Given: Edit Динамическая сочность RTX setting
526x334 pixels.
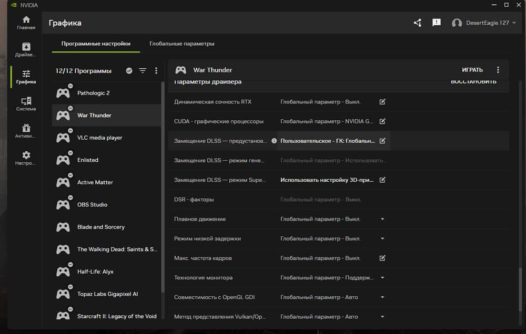Looking at the screenshot, I should (382, 101).
